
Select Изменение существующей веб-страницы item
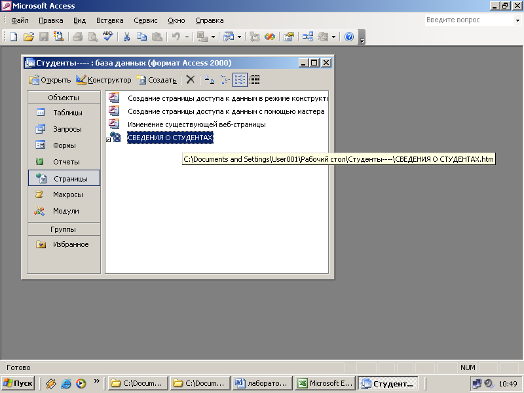point(196,124)
